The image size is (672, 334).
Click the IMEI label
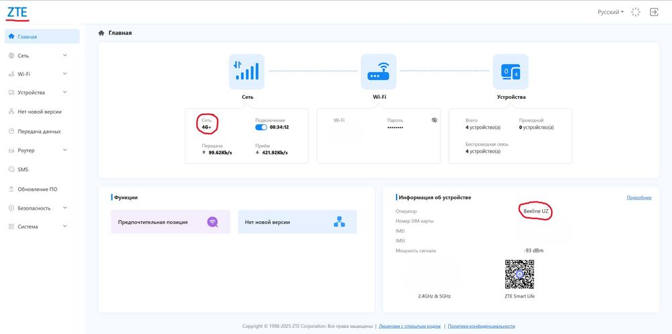tap(400, 231)
